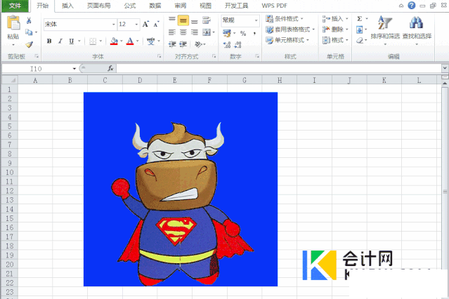Click the Cut scissors icon
Screen dimensions: 449x299
[x=29, y=20]
